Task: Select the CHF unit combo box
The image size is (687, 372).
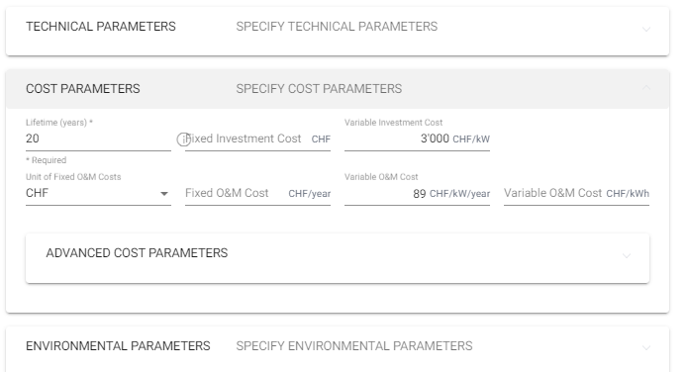Action: point(98,193)
